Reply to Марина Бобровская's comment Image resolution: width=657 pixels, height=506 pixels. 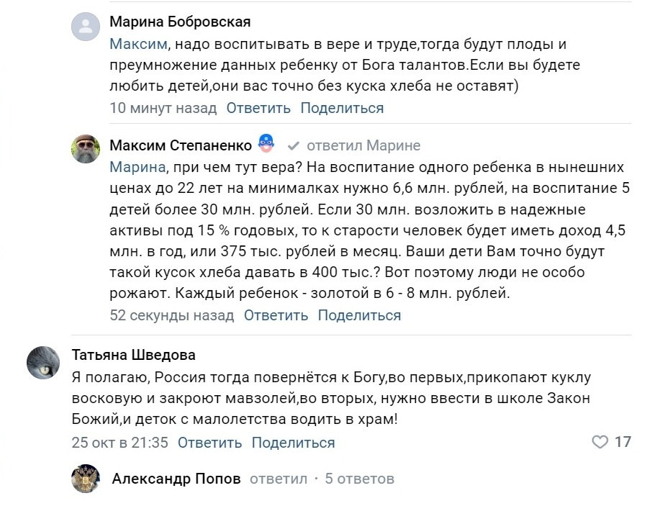tap(258, 109)
